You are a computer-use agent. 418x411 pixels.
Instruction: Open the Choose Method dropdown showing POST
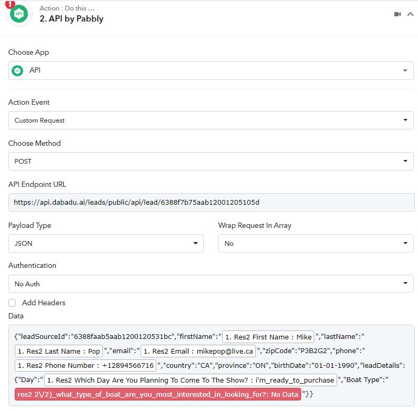tap(211, 161)
